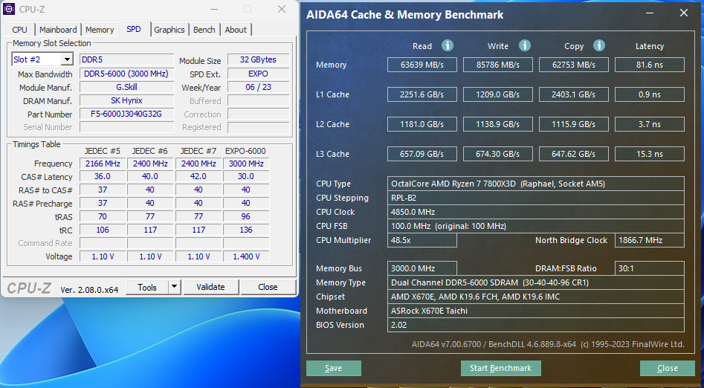Select the Memory tab
This screenshot has height=388, width=704.
coord(100,30)
